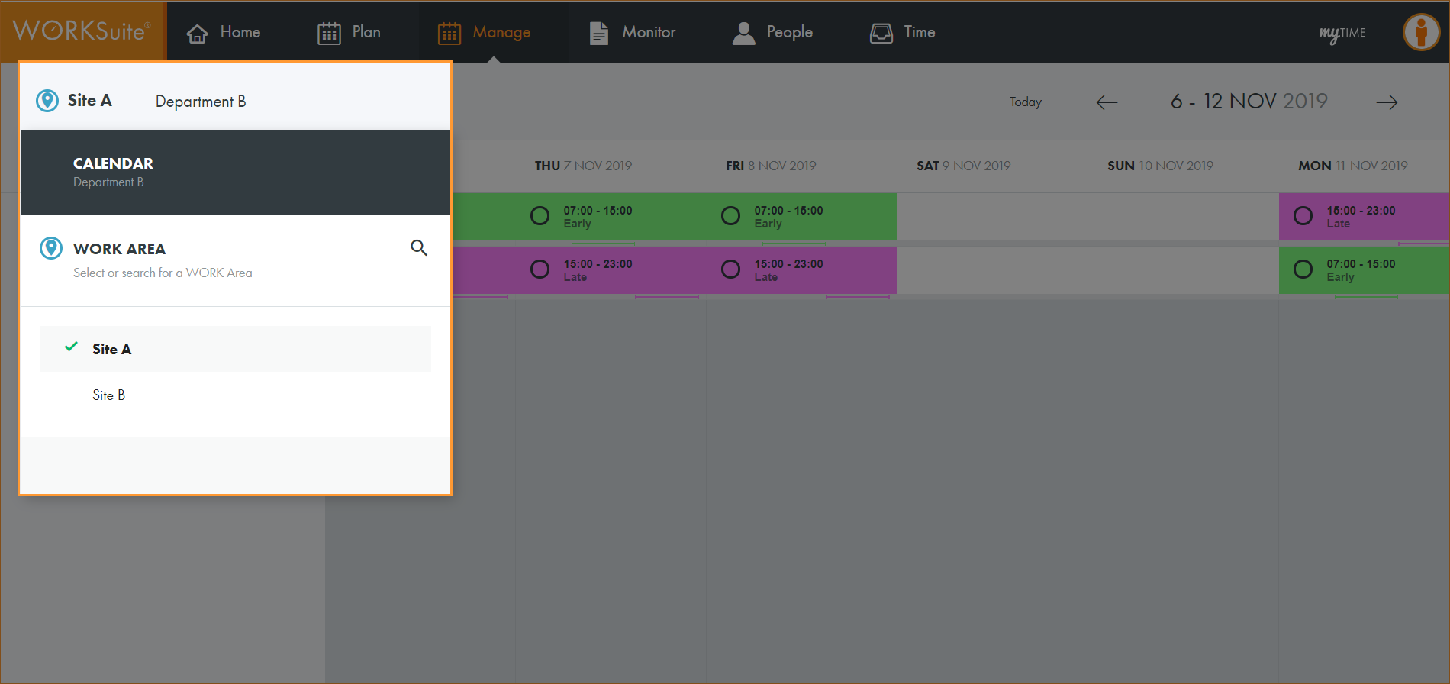
Task: Jump to Today in the calendar
Action: [1025, 102]
